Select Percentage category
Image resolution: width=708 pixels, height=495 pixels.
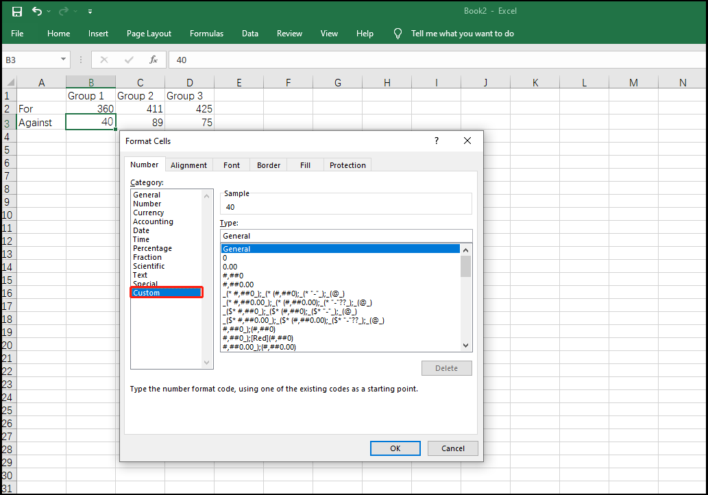(x=152, y=248)
